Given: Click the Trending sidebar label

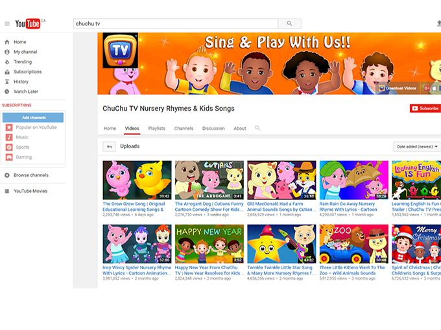Looking at the screenshot, I should 23,61.
